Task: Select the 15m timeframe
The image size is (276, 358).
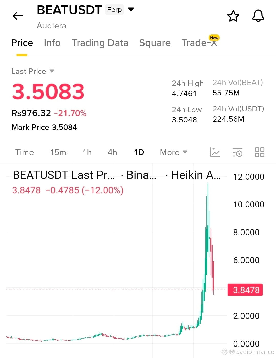Action: point(58,152)
